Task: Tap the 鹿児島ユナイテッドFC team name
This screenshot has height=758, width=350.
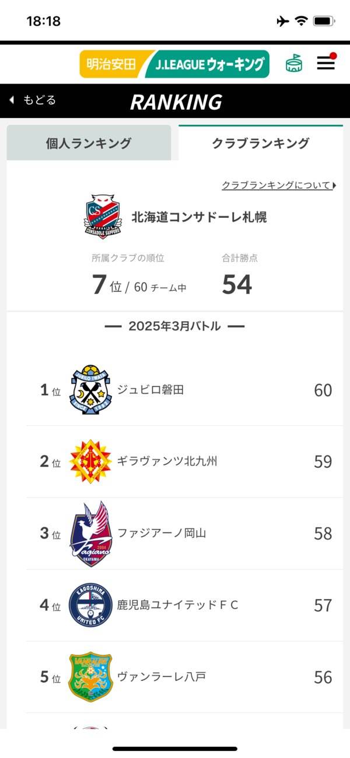Action: pos(178,605)
